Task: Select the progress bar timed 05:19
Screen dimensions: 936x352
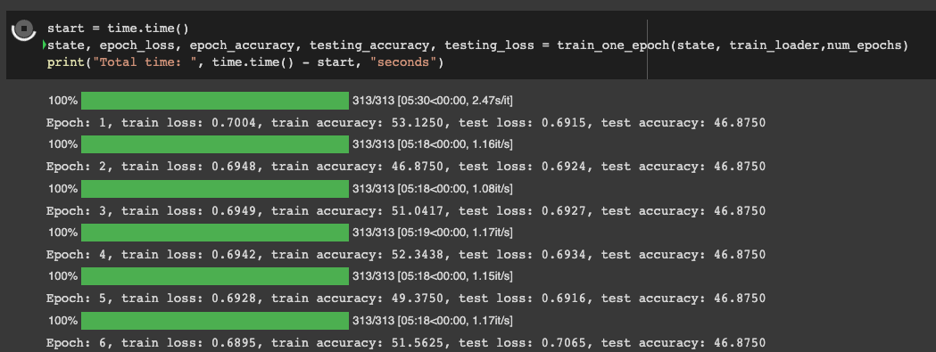Action: 215,233
